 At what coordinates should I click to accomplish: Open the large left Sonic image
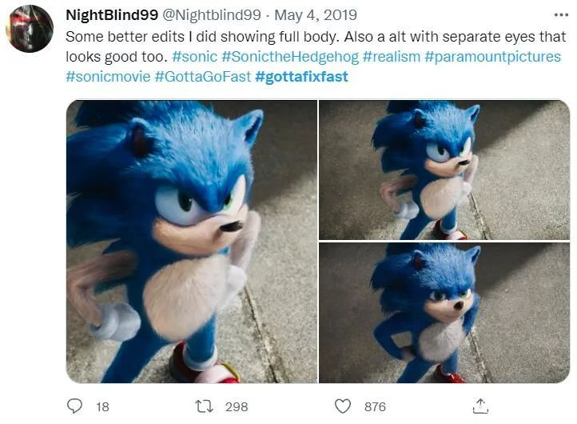point(191,242)
